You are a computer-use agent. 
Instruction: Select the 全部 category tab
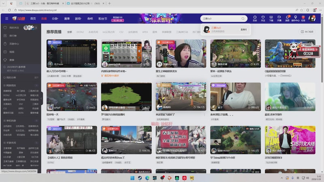coord(69,32)
